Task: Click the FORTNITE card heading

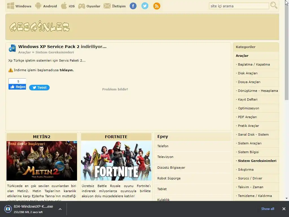Action: coord(116,137)
